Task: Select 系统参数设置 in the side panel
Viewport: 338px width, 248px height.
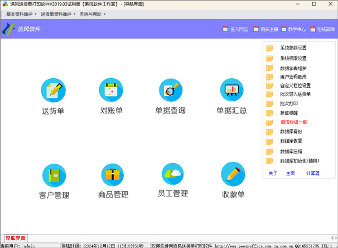Action: (x=293, y=48)
